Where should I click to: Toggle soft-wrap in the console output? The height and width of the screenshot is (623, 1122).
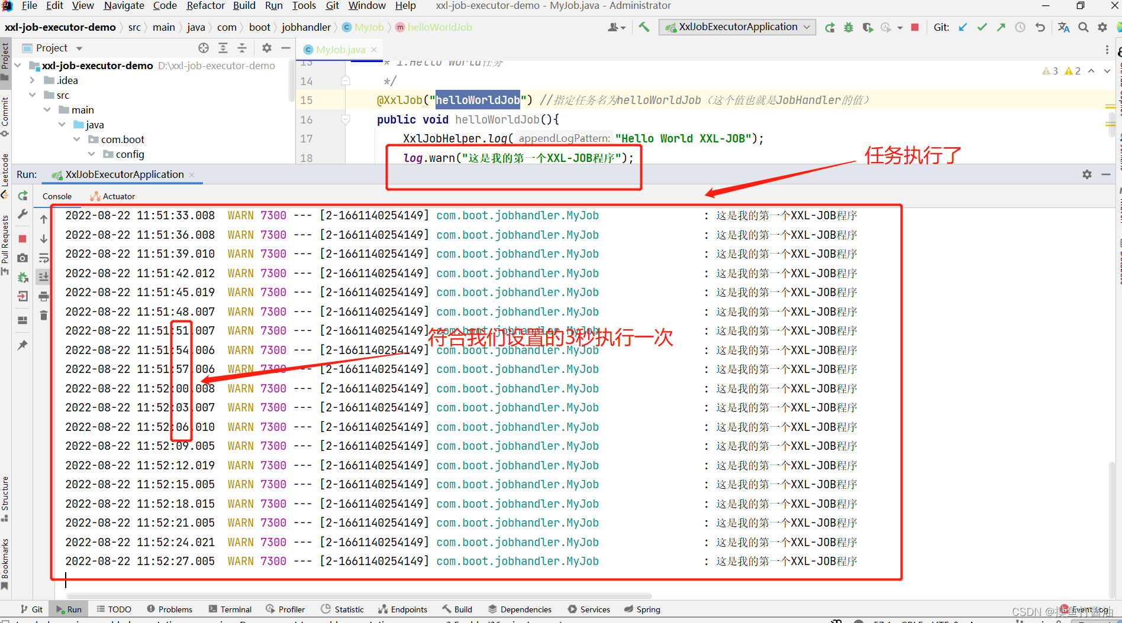(x=44, y=258)
